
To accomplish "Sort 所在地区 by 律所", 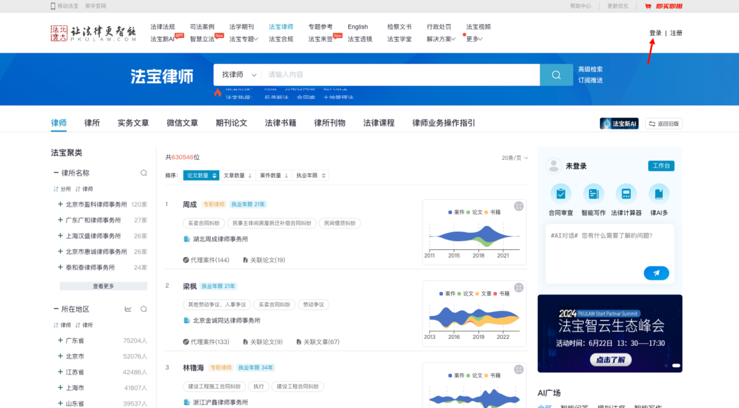I will click(x=84, y=325).
